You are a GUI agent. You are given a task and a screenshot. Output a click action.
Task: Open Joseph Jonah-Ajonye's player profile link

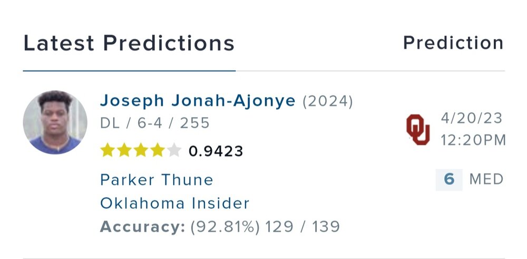click(198, 100)
